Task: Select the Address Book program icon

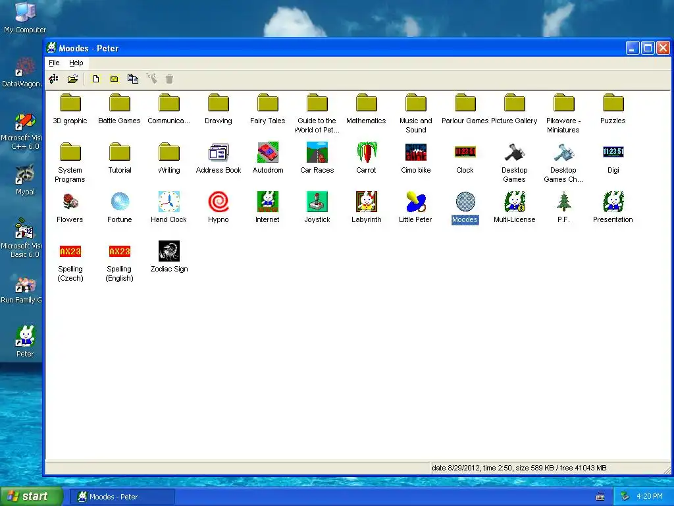Action: 219,152
